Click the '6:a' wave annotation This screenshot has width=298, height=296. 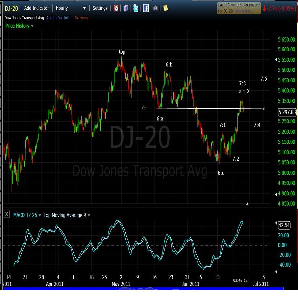160,119
